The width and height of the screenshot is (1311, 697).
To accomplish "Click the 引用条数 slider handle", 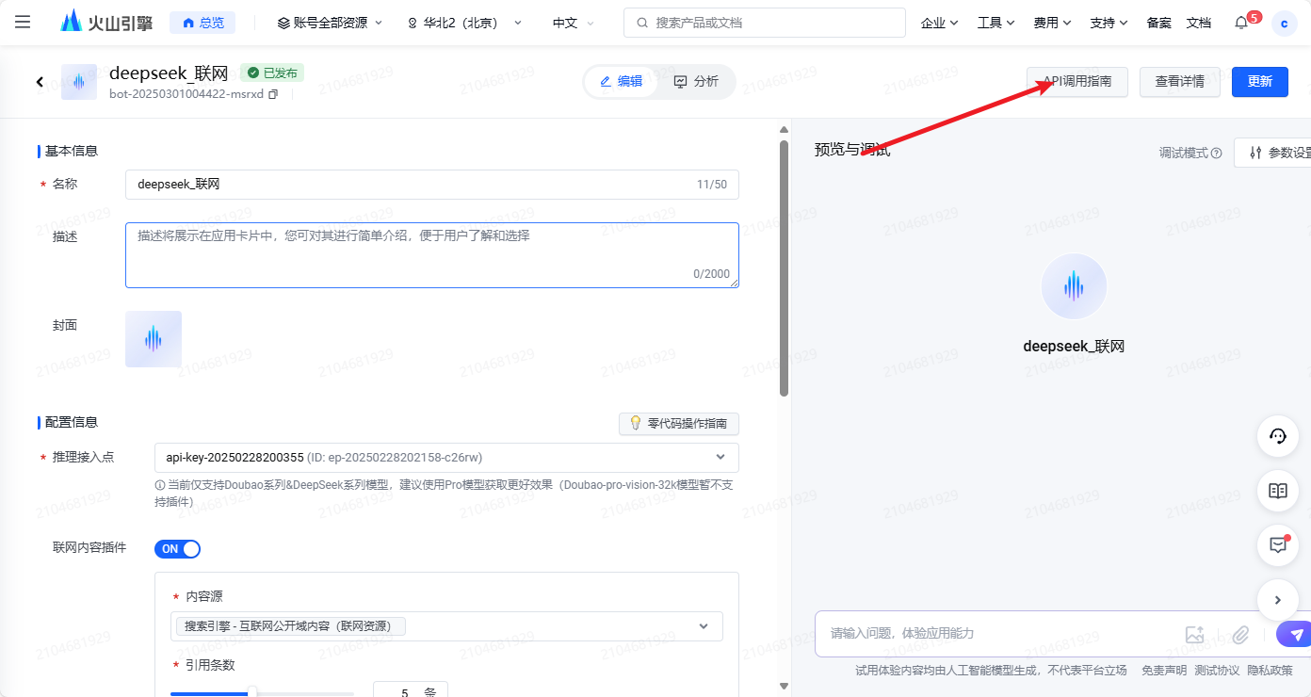I will click(x=251, y=693).
